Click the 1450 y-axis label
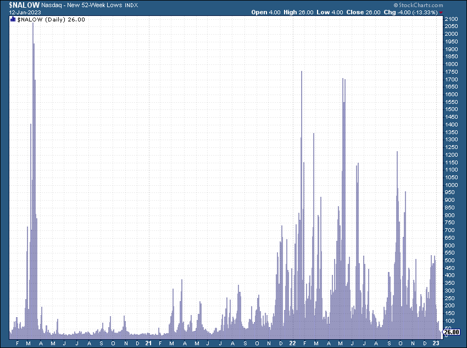 click(451, 117)
